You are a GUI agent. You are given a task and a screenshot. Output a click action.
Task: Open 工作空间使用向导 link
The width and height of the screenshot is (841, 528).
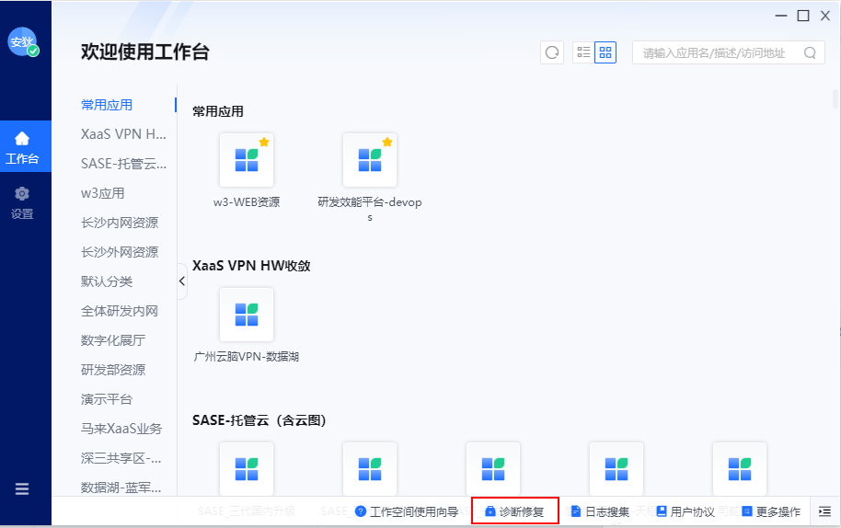pos(407,511)
